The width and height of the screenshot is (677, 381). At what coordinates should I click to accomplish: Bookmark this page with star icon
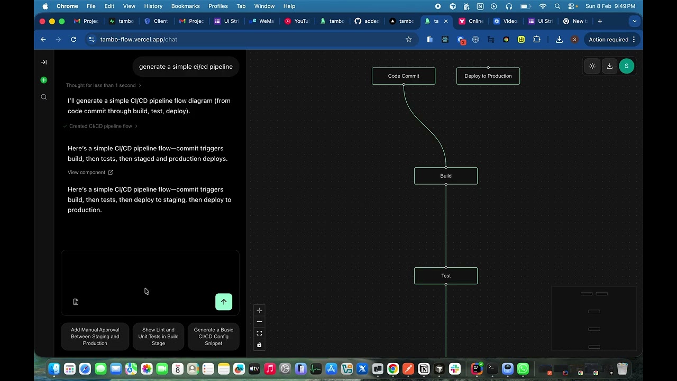click(408, 40)
